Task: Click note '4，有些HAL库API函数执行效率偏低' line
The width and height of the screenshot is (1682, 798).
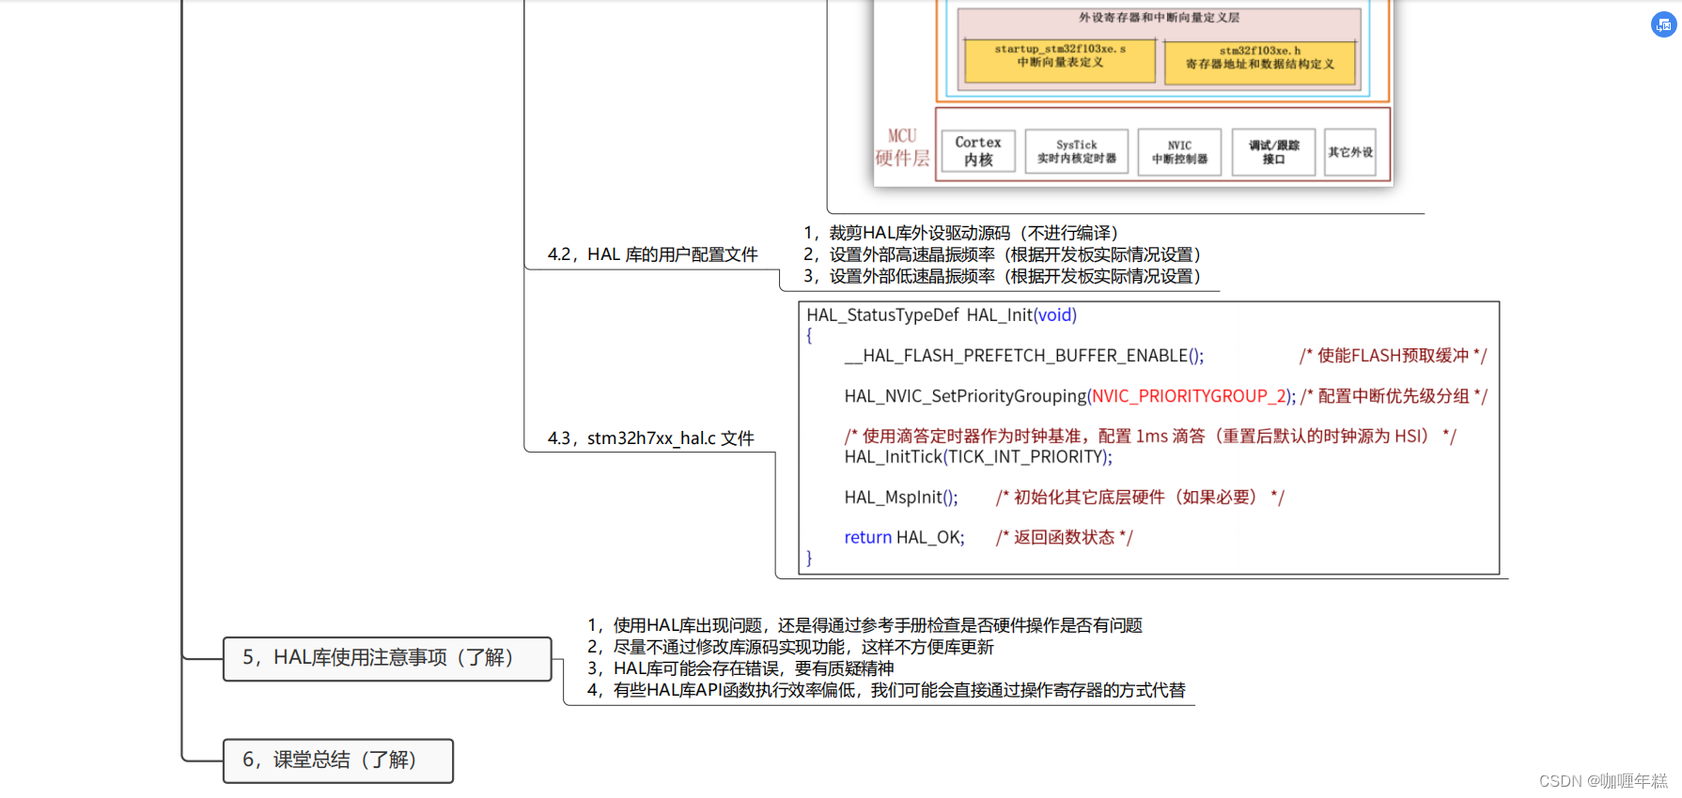Action: (x=886, y=690)
